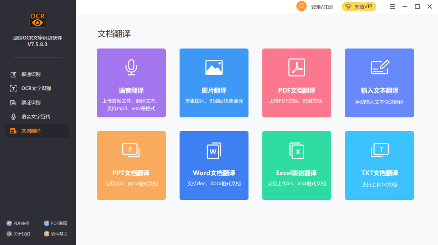Choose the 输入文本翻译 tile
The height and width of the screenshot is (245, 438).
tap(379, 83)
